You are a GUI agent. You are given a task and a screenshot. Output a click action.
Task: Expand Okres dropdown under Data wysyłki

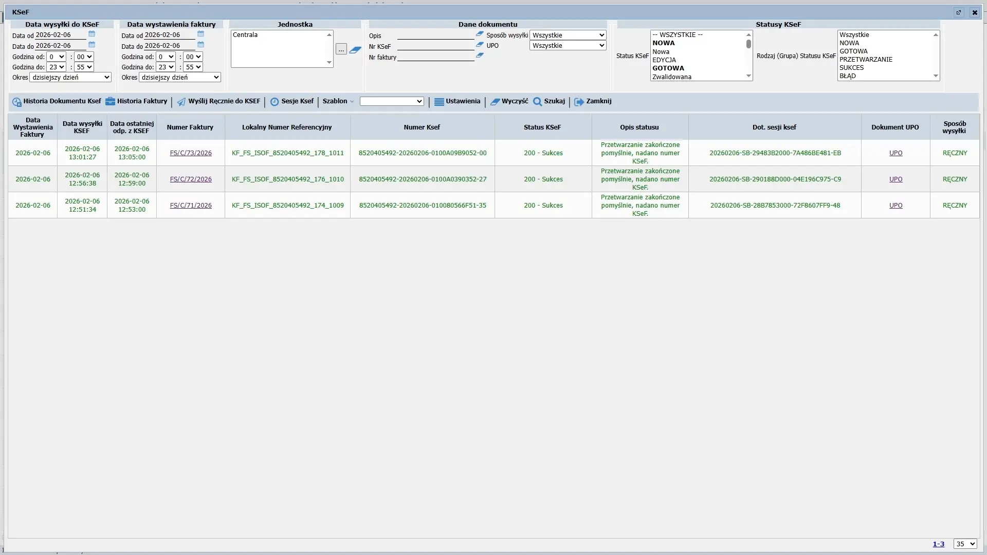point(70,78)
